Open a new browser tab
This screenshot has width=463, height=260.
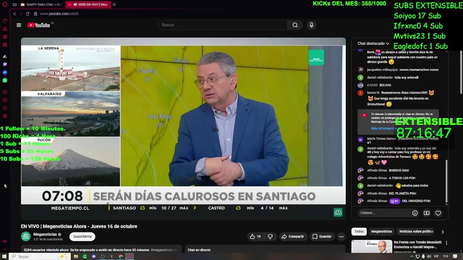[114, 5]
